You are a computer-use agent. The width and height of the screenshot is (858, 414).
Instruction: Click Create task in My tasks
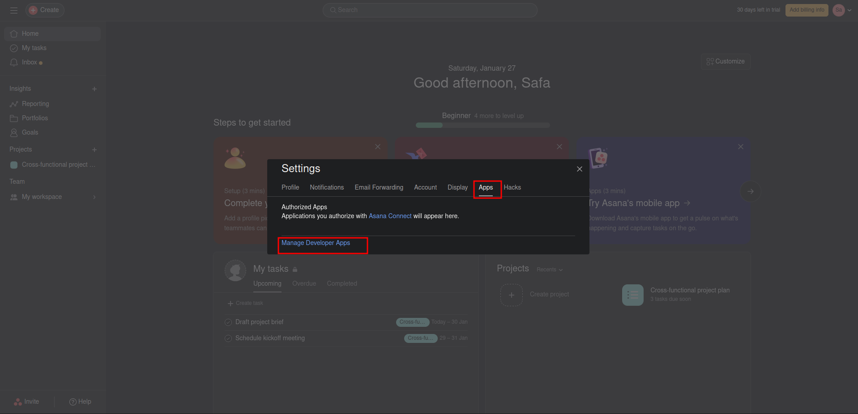coord(245,303)
